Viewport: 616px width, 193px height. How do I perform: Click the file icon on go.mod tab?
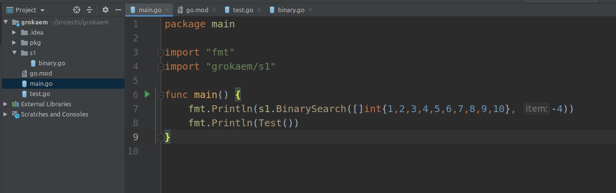180,10
